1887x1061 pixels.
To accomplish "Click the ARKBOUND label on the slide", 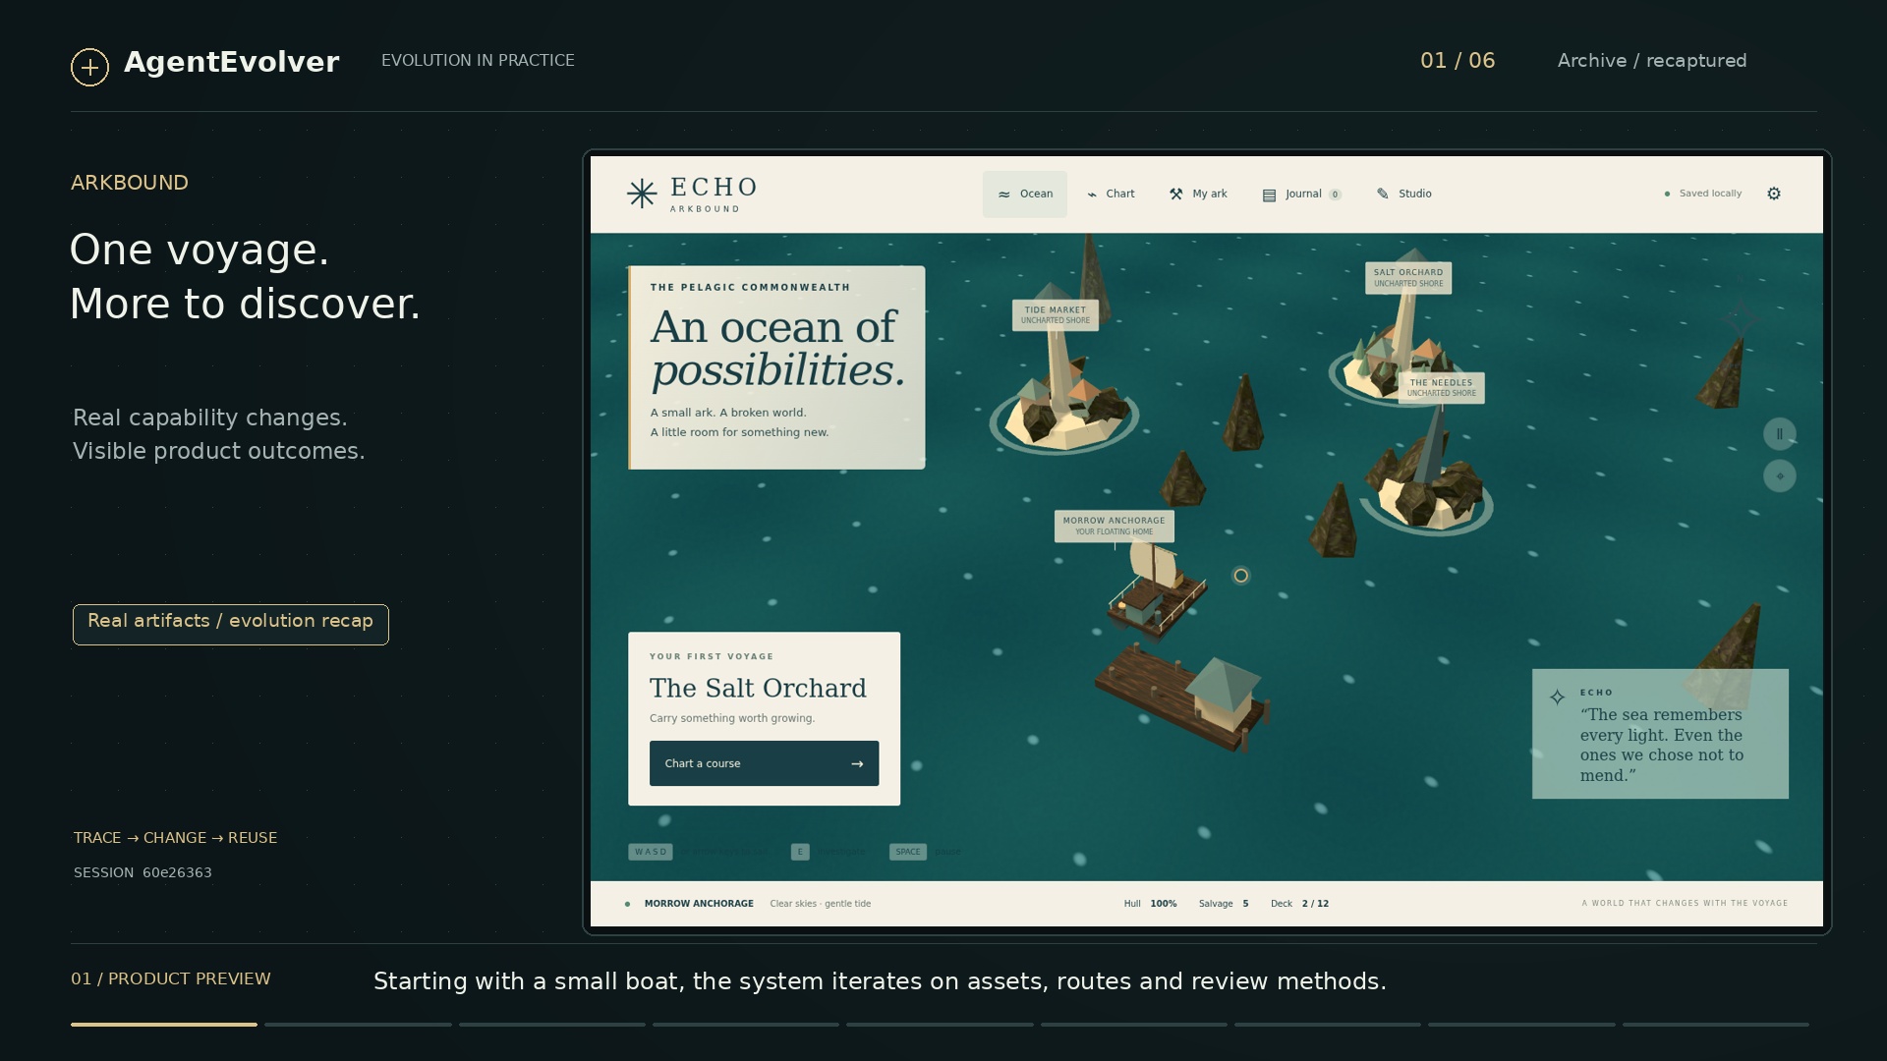I will 130,183.
